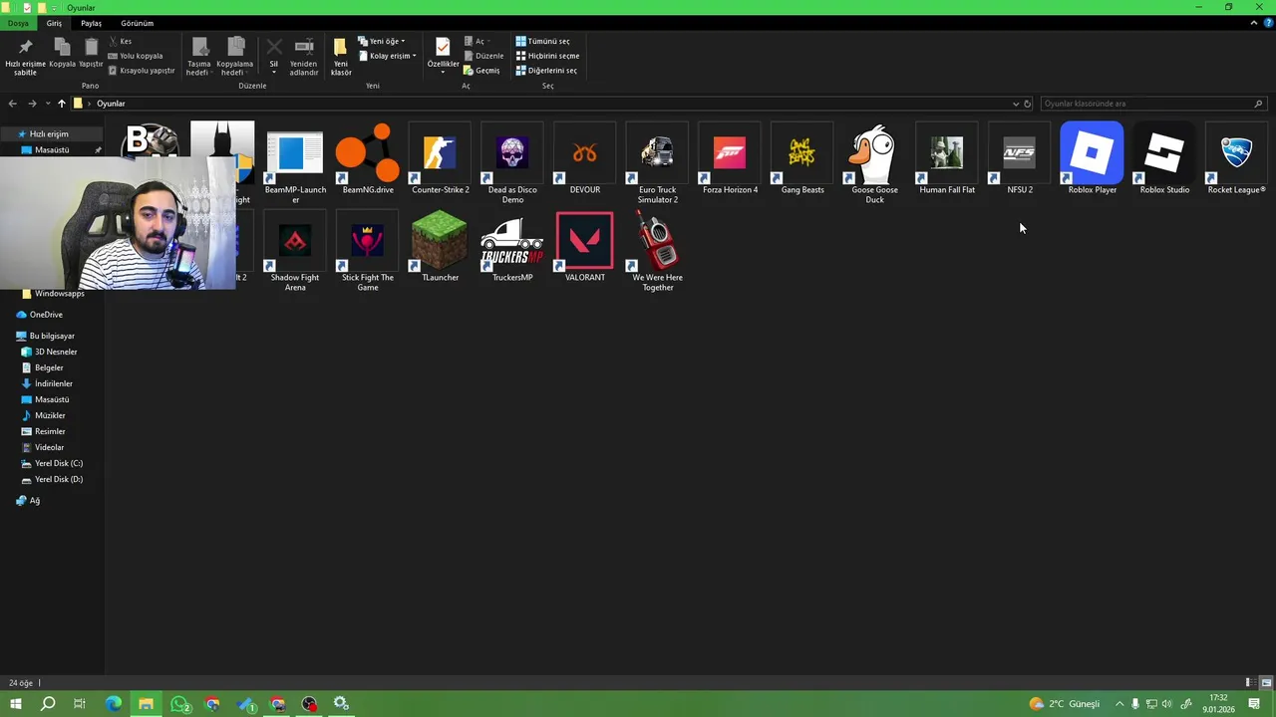Switch to the Görünüm ribbon tab
1276x717 pixels.
(137, 23)
